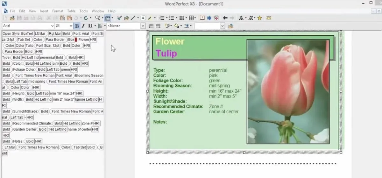Click Recommended Climate: label in the document
The image size is (382, 178).
pyautogui.click(x=178, y=106)
